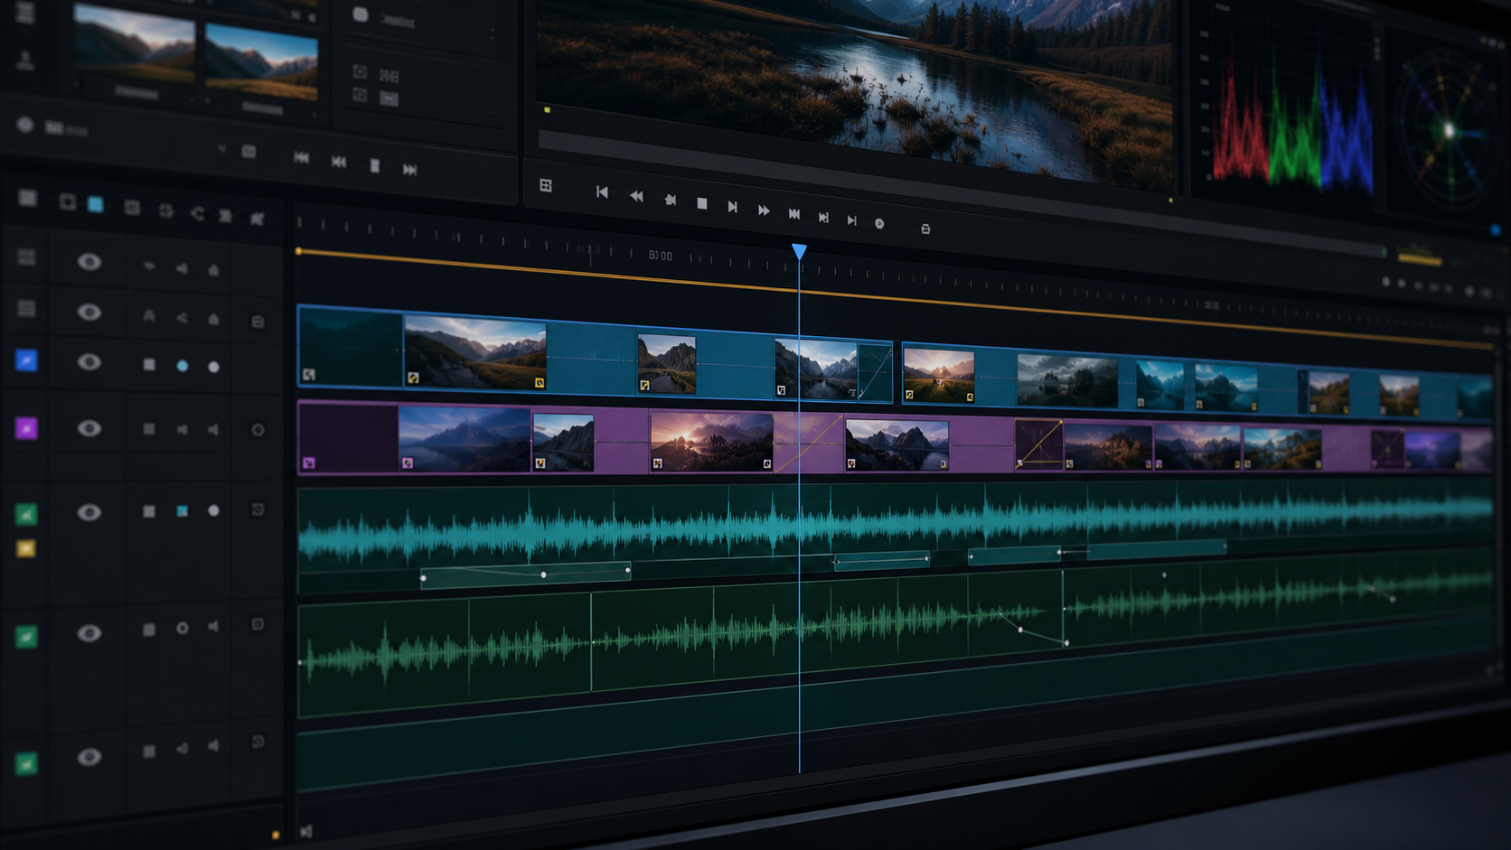Click the RGB parade scope display

click(x=1293, y=125)
